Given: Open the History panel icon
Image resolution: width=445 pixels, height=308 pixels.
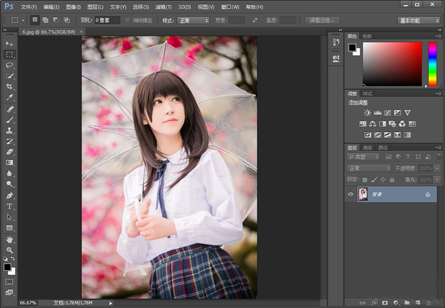Looking at the screenshot, I should coord(336,43).
